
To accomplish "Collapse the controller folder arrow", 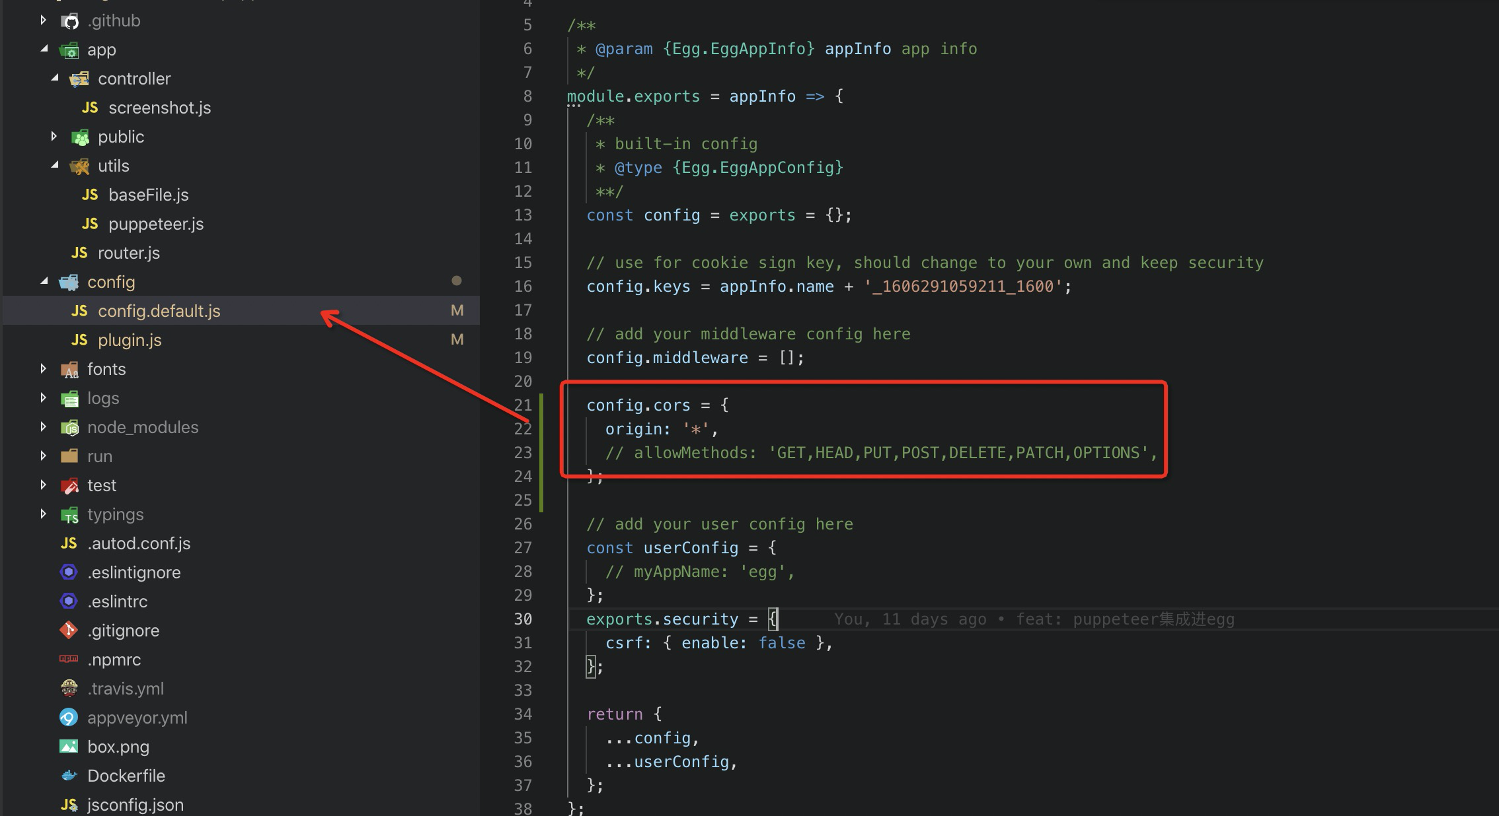I will [55, 78].
